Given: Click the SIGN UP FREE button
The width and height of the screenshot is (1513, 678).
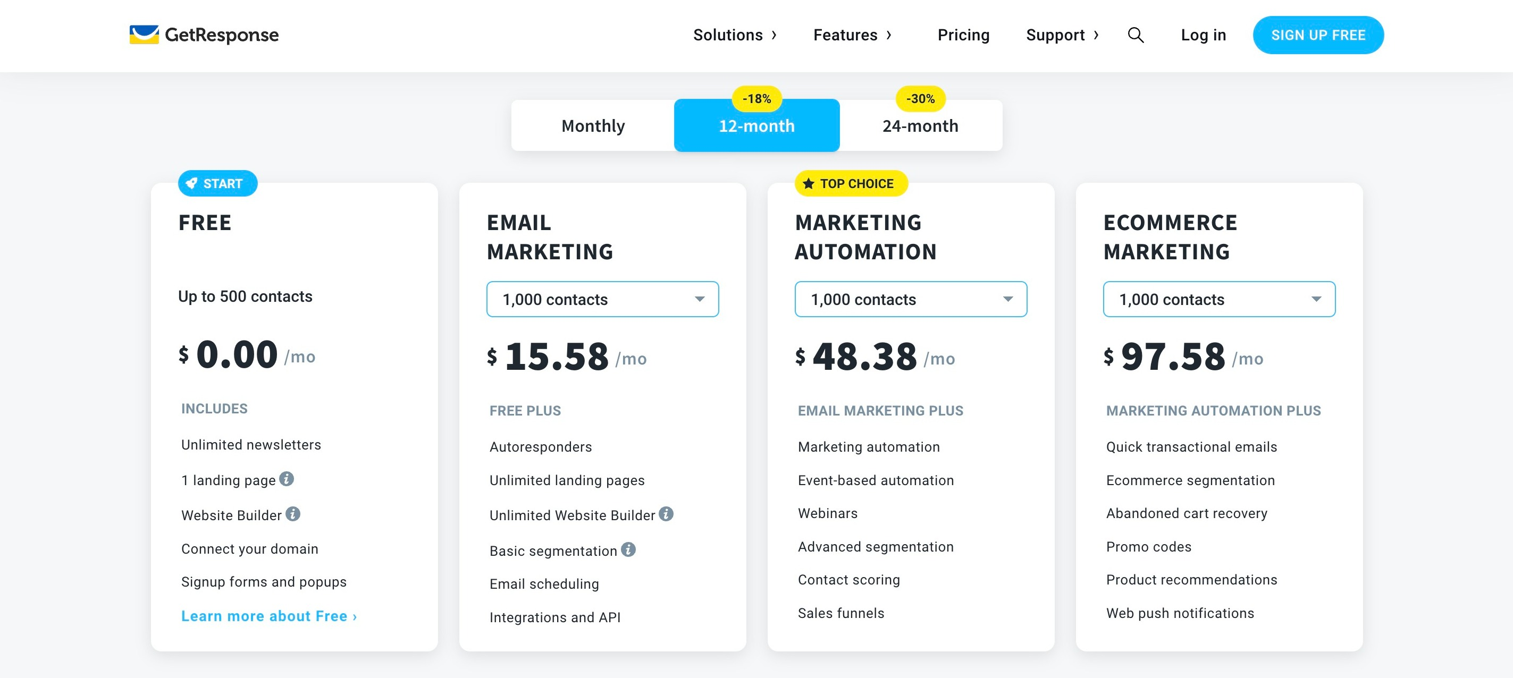Looking at the screenshot, I should pos(1318,35).
